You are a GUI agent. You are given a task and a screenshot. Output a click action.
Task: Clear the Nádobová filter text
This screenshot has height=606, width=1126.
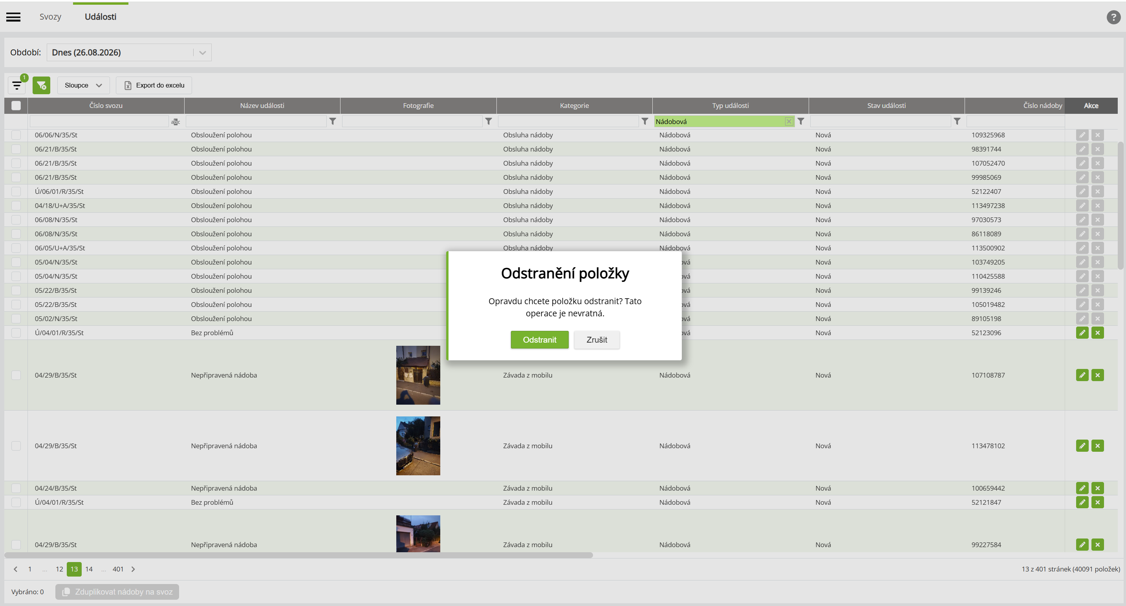(x=789, y=121)
